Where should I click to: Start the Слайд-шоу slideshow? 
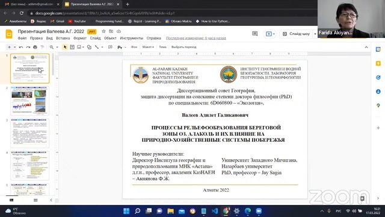coord(296,34)
